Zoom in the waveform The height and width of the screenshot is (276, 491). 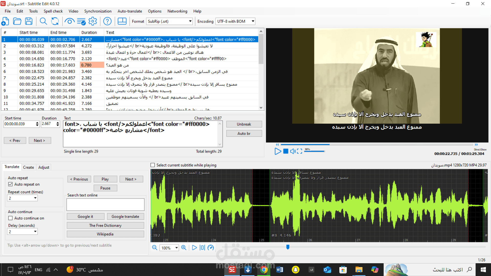click(184, 248)
